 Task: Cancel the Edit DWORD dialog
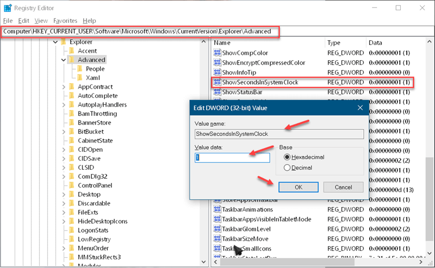pyautogui.click(x=343, y=187)
